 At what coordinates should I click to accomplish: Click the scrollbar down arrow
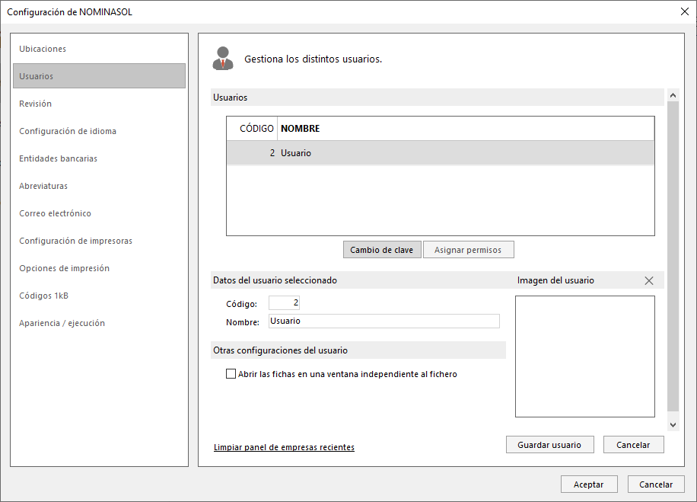tap(673, 425)
